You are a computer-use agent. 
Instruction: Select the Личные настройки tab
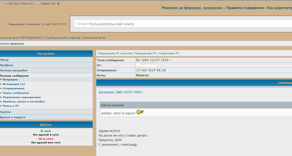[x=14, y=71]
